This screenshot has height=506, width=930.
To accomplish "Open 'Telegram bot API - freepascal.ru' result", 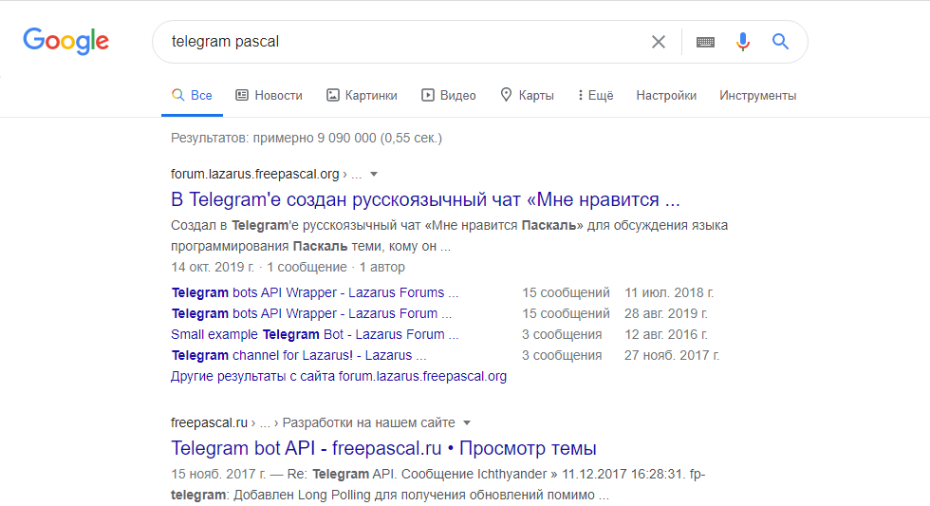I will pyautogui.click(x=383, y=448).
